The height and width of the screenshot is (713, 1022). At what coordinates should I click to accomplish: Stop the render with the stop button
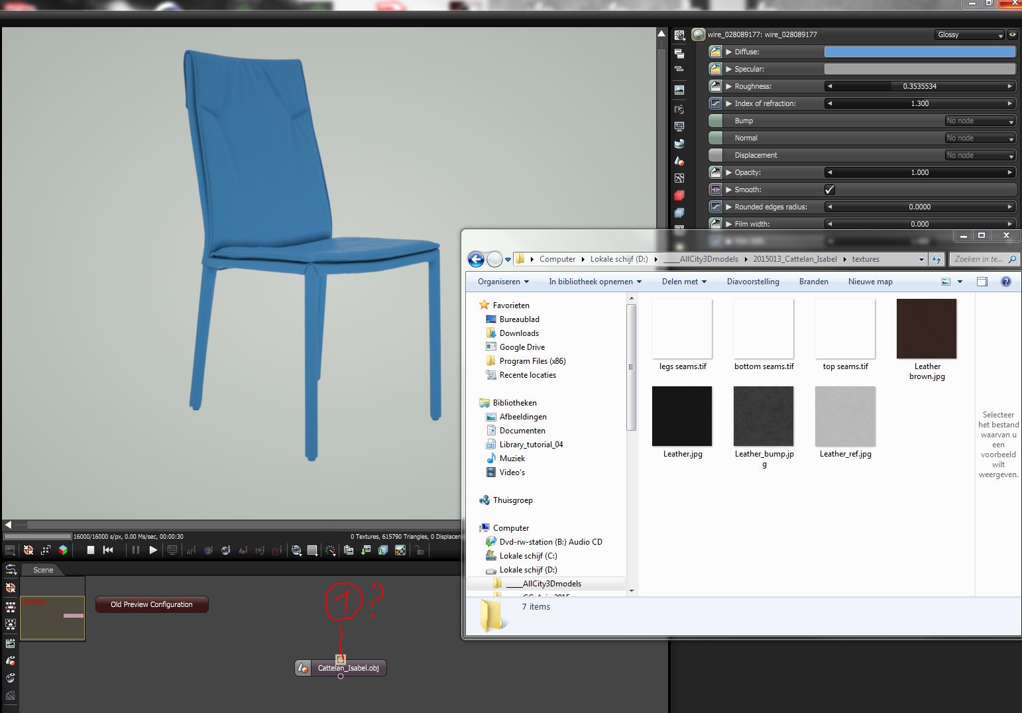pyautogui.click(x=91, y=550)
